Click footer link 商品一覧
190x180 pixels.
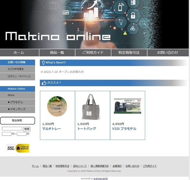point(47,166)
